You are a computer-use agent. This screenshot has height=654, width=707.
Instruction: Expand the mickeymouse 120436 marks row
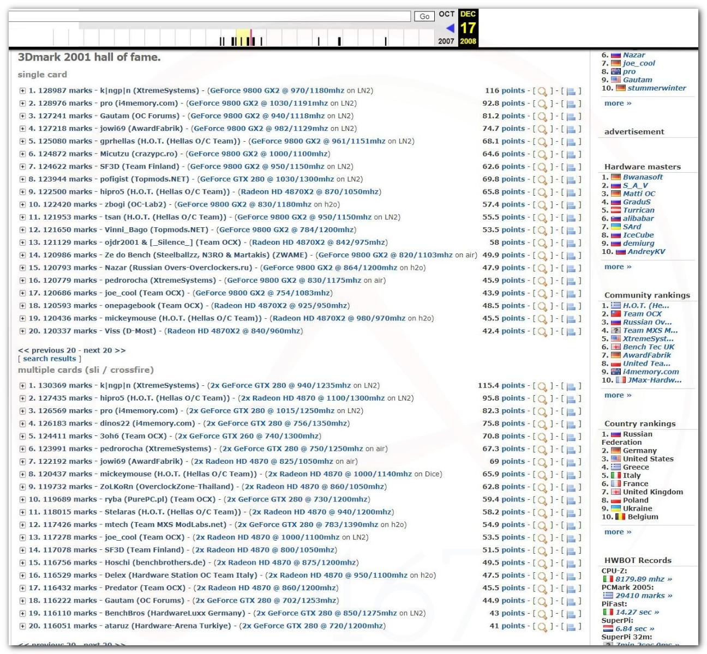[x=22, y=318]
